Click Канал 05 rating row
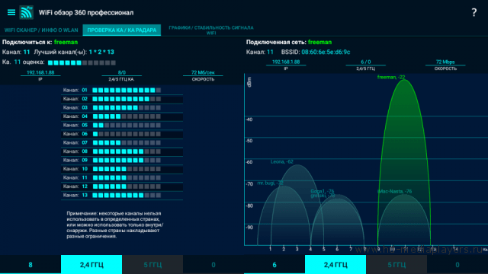Viewport: 488px width, 274px height. tap(122, 125)
